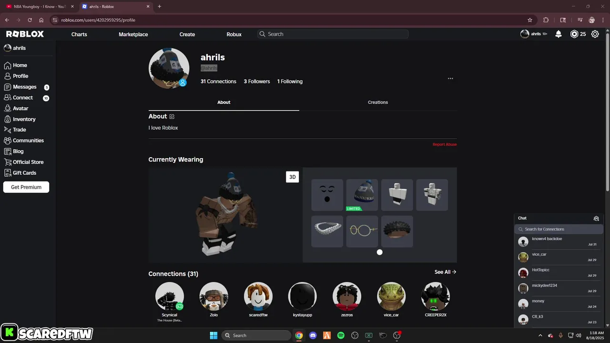This screenshot has height=343, width=610.
Task: Open the Zolo connection avatar
Action: 213,296
